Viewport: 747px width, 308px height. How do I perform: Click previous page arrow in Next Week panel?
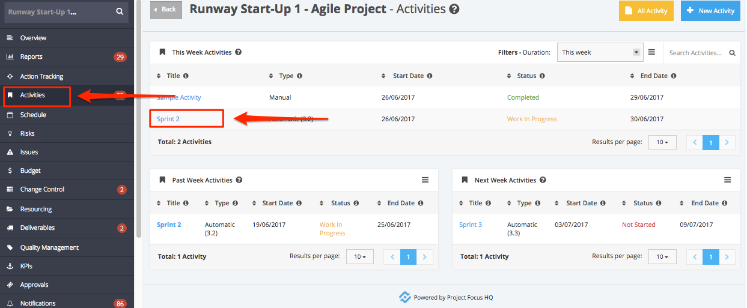tap(695, 256)
